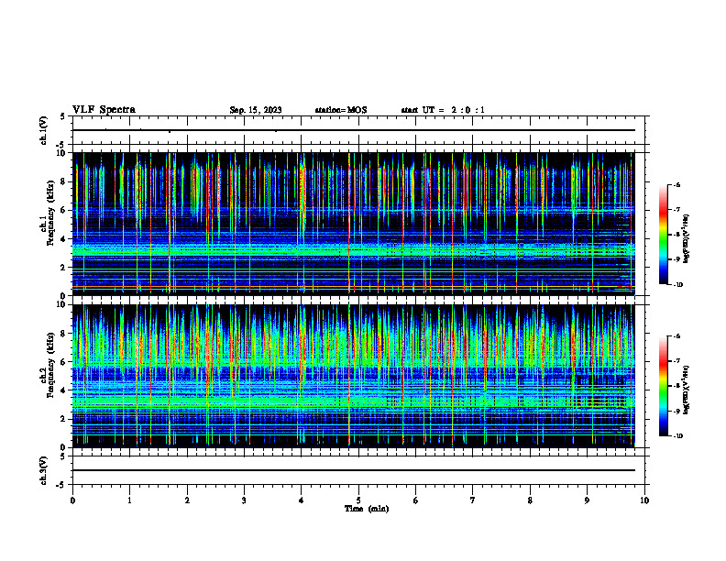
Task: Click the "-8" tick on ch.2 color bar
Action: [677, 386]
